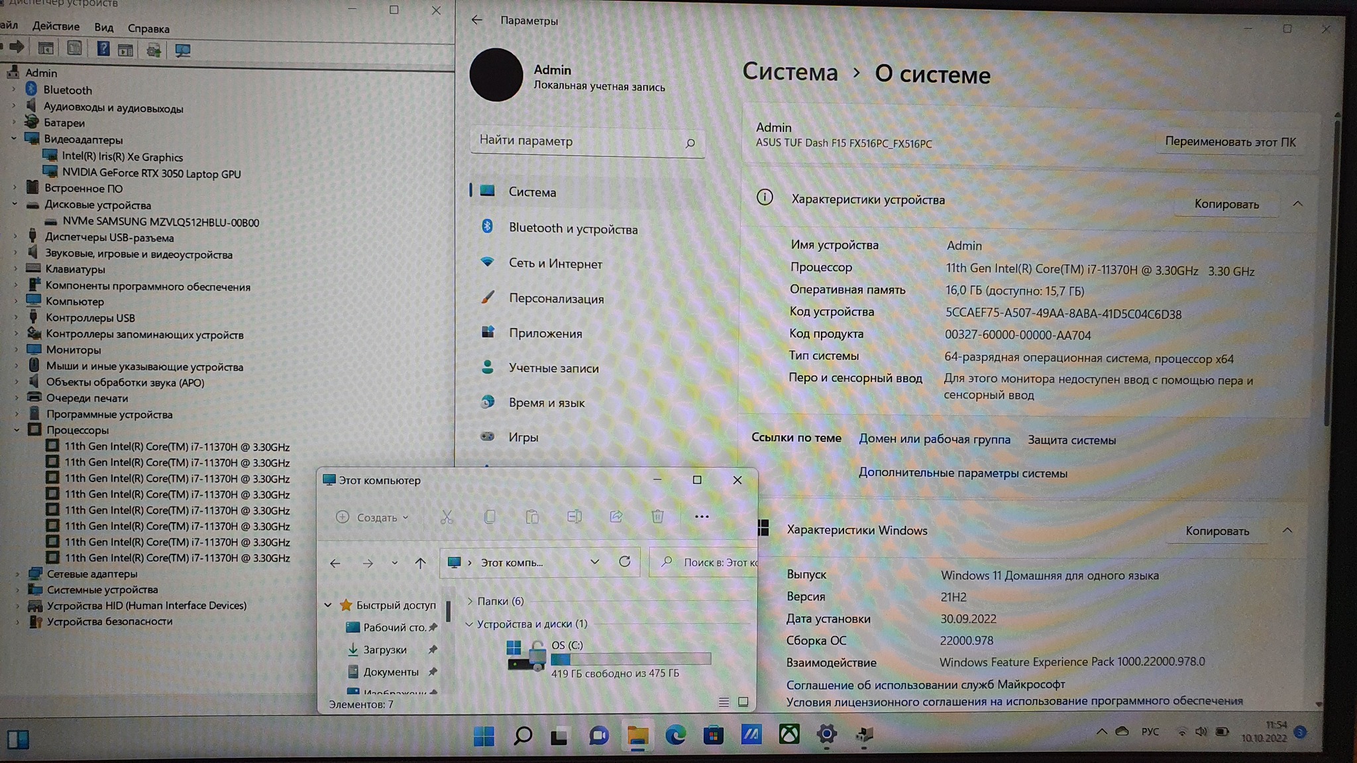Click the Найти параметр search field
Viewport: 1357px width, 763px height.
coord(576,141)
